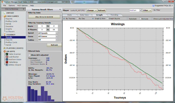Click Refresh button in filters panel
This screenshot has width=175, height=103.
[54, 45]
